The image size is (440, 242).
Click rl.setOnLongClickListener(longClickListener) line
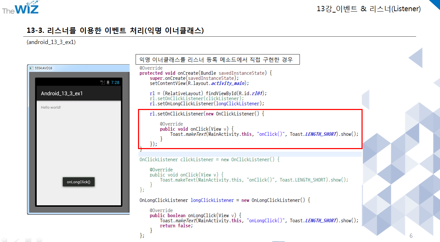coord(207,103)
